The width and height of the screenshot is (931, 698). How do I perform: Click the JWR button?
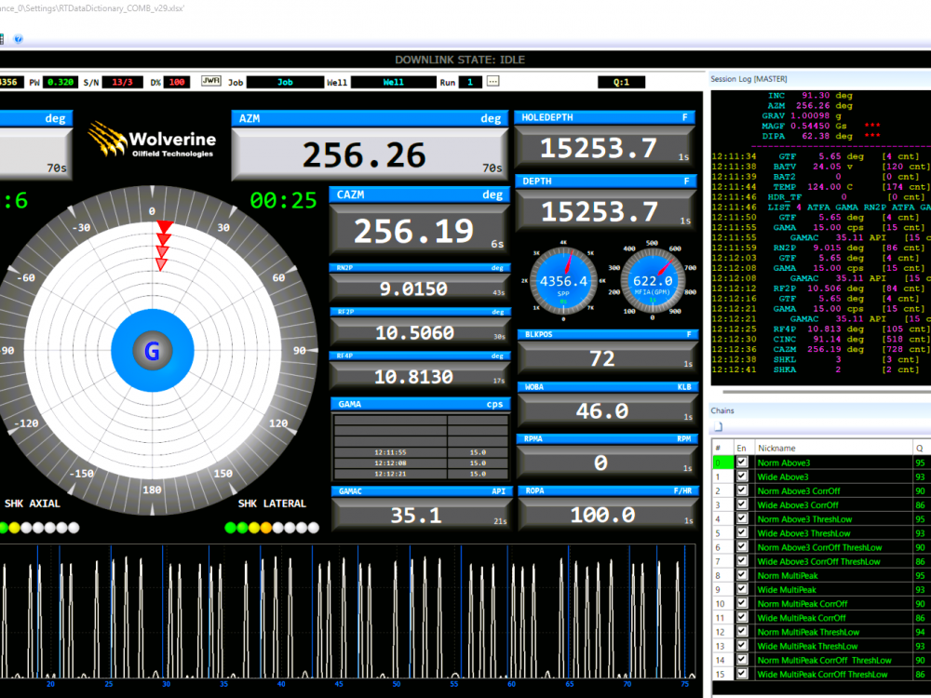pyautogui.click(x=210, y=81)
